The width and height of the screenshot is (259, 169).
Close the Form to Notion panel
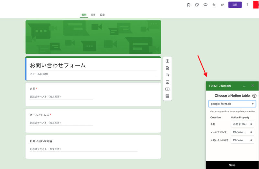pos(253,86)
